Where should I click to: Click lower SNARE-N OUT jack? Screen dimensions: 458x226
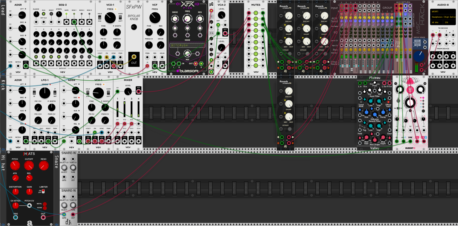[x=73, y=214]
